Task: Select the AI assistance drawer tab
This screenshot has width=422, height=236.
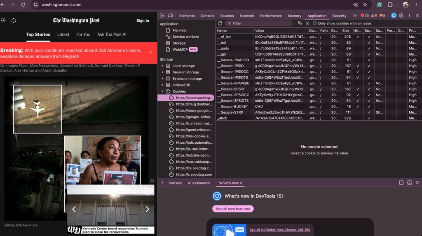Action: pos(199,183)
